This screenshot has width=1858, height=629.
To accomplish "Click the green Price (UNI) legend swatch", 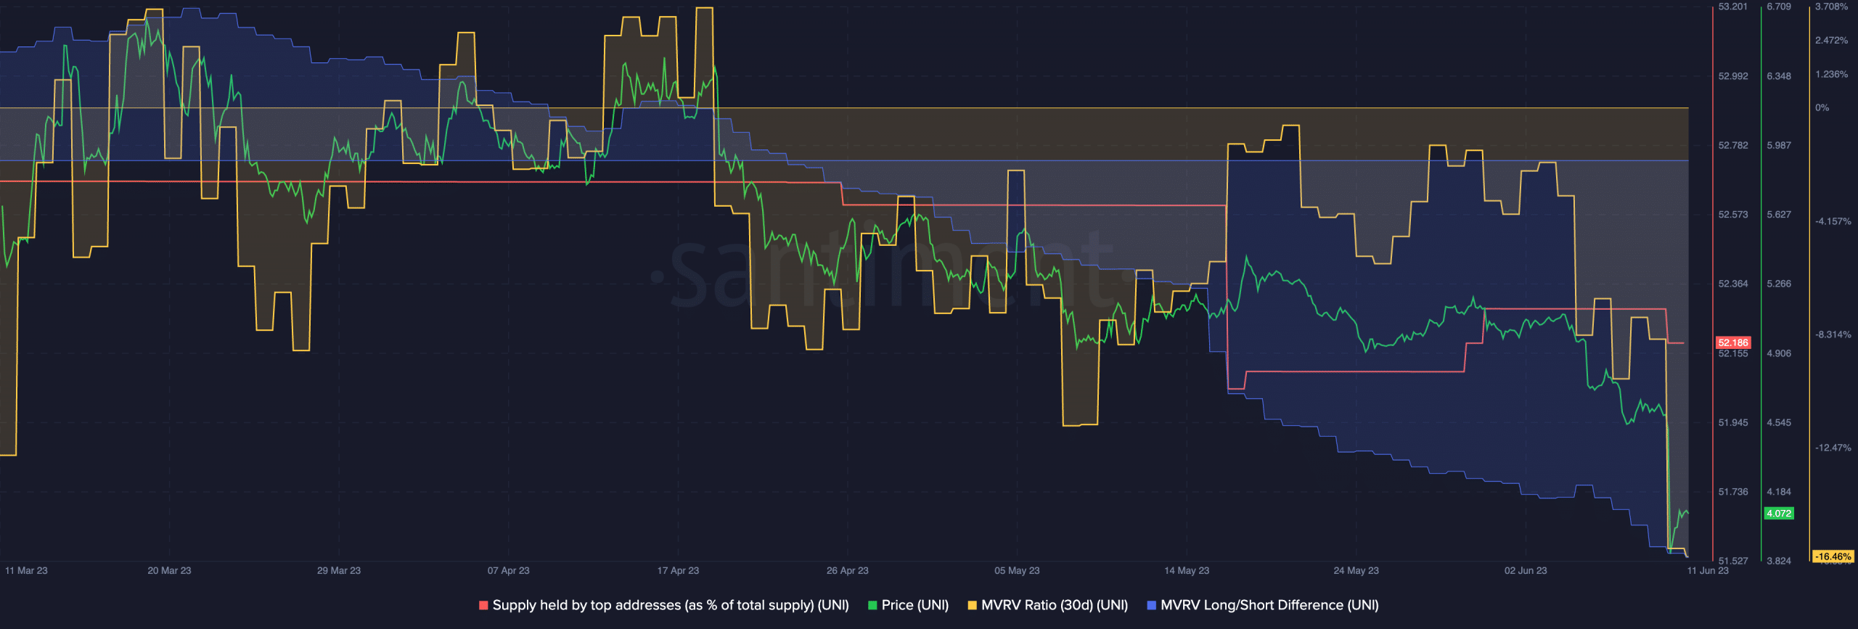I will (x=872, y=605).
